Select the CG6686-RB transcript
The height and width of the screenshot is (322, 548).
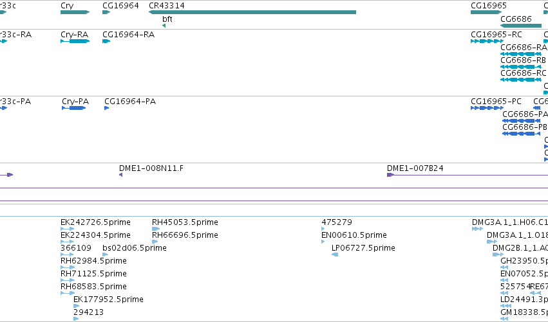click(x=521, y=67)
